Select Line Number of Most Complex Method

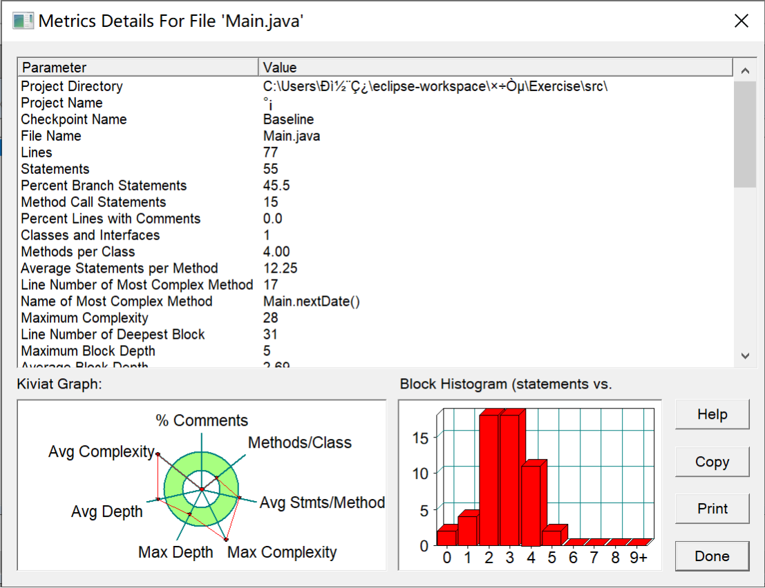376,285
